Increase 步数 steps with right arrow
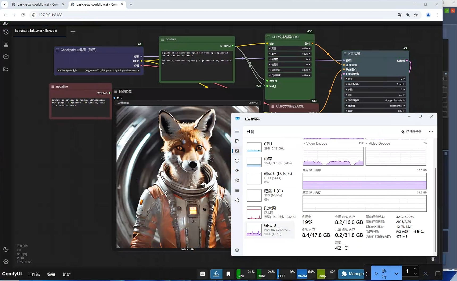This screenshot has height=281, width=457. pyautogui.click(x=404, y=89)
